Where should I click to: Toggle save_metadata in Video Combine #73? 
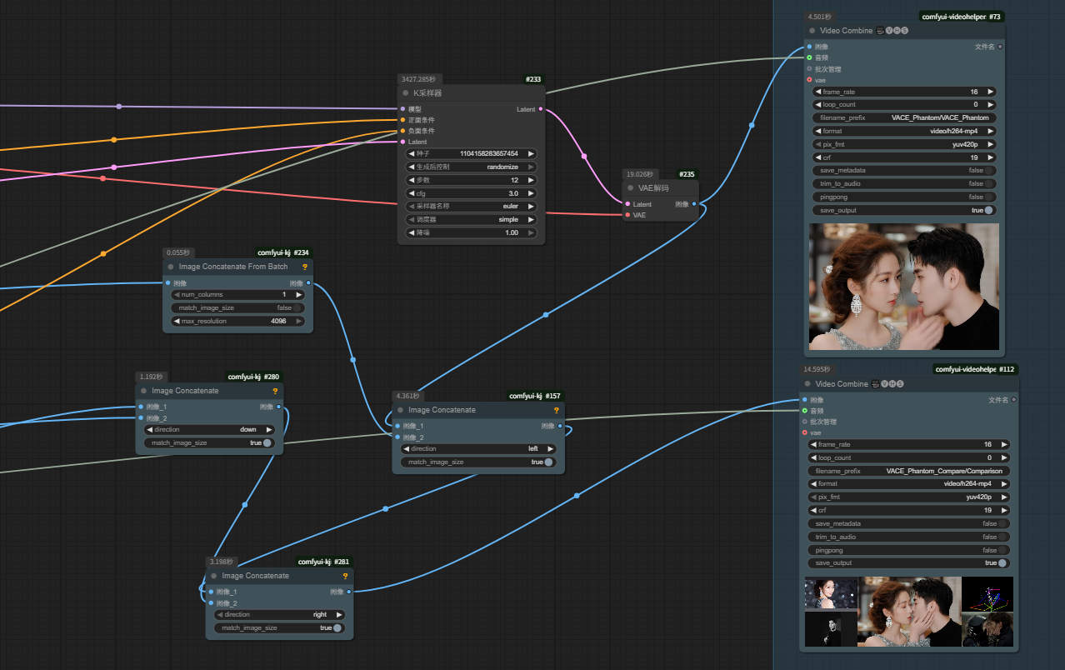coord(904,171)
